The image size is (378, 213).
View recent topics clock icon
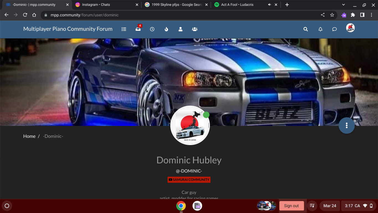pos(152,29)
